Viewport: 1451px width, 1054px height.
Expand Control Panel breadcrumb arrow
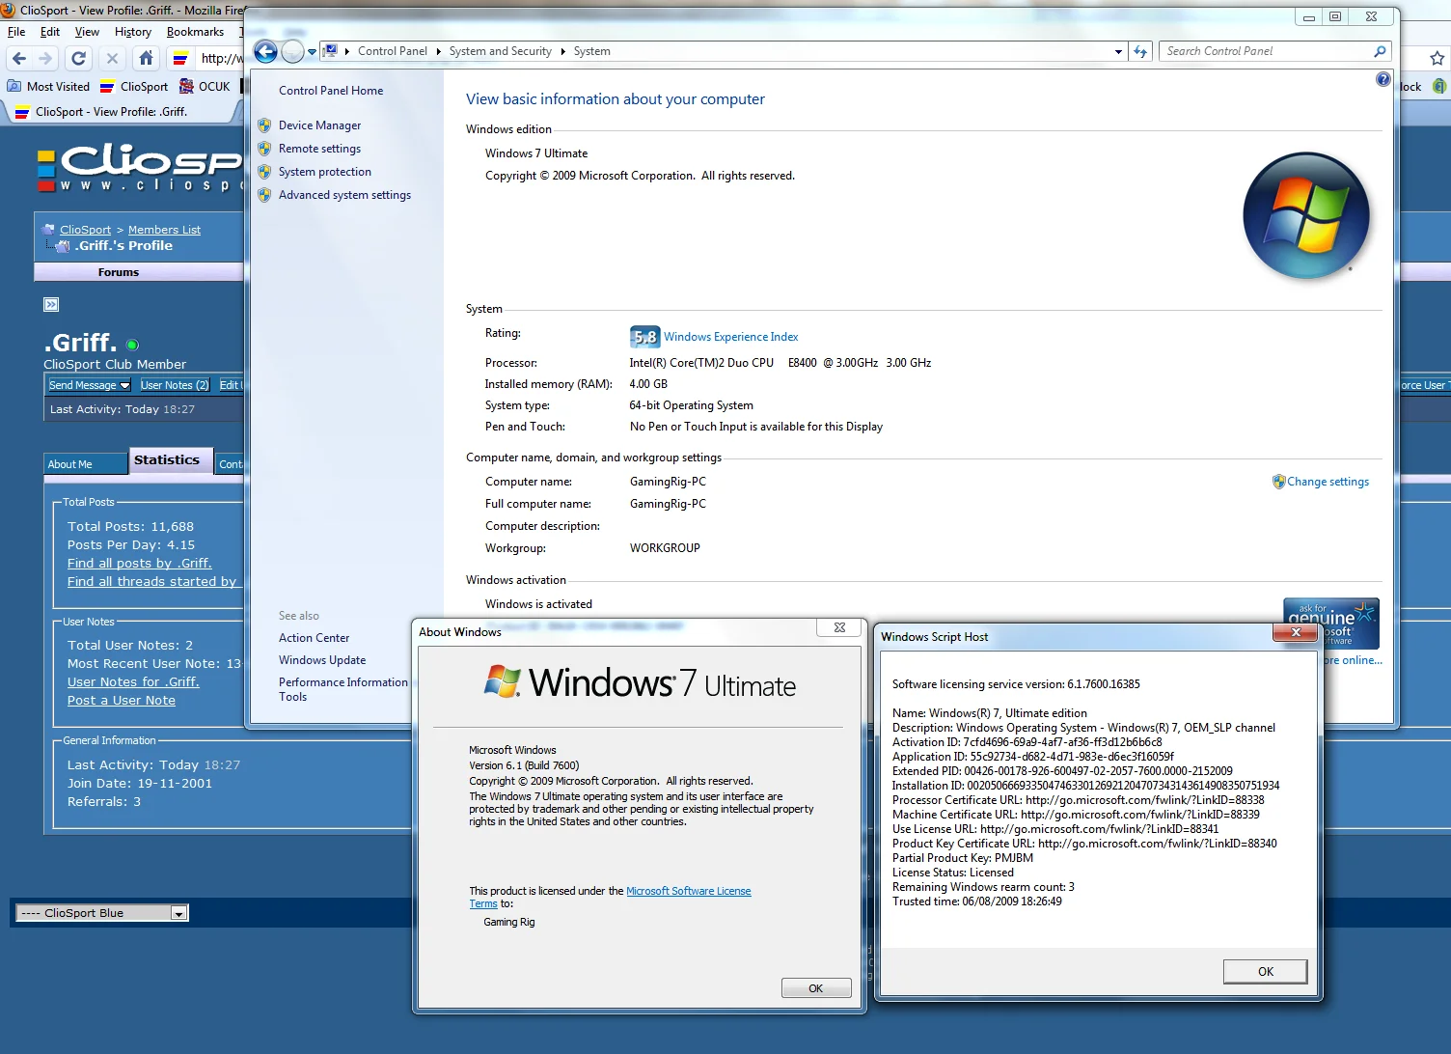click(x=439, y=52)
